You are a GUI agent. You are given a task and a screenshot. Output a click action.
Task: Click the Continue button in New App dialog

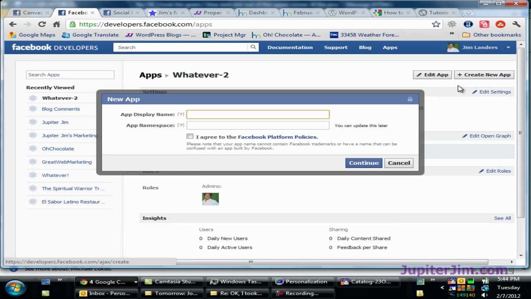click(x=364, y=163)
